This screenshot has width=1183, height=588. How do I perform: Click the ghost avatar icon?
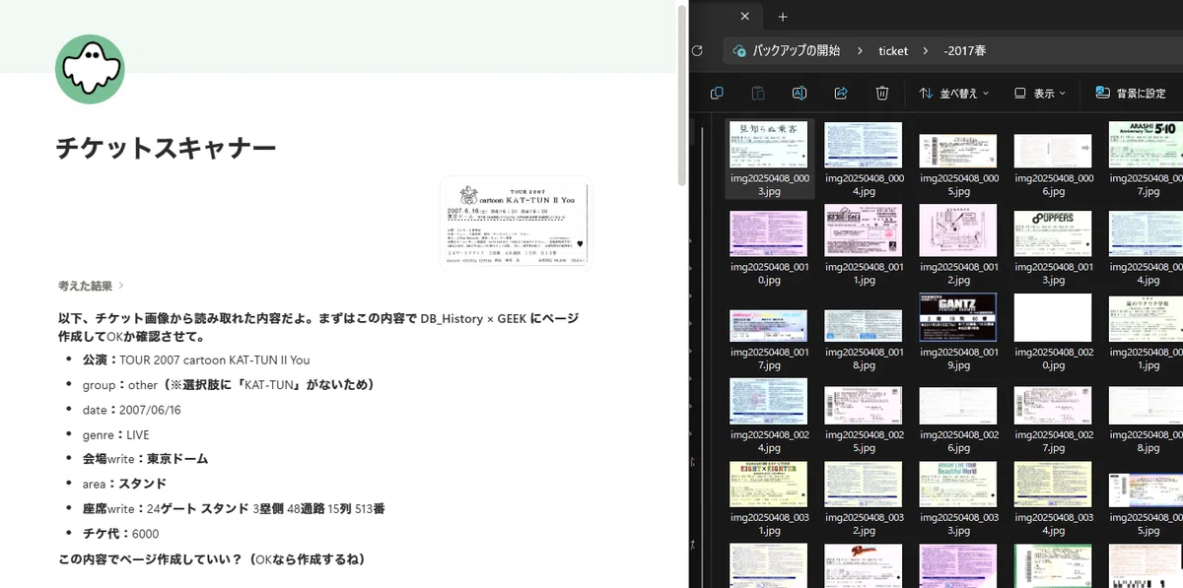click(90, 69)
